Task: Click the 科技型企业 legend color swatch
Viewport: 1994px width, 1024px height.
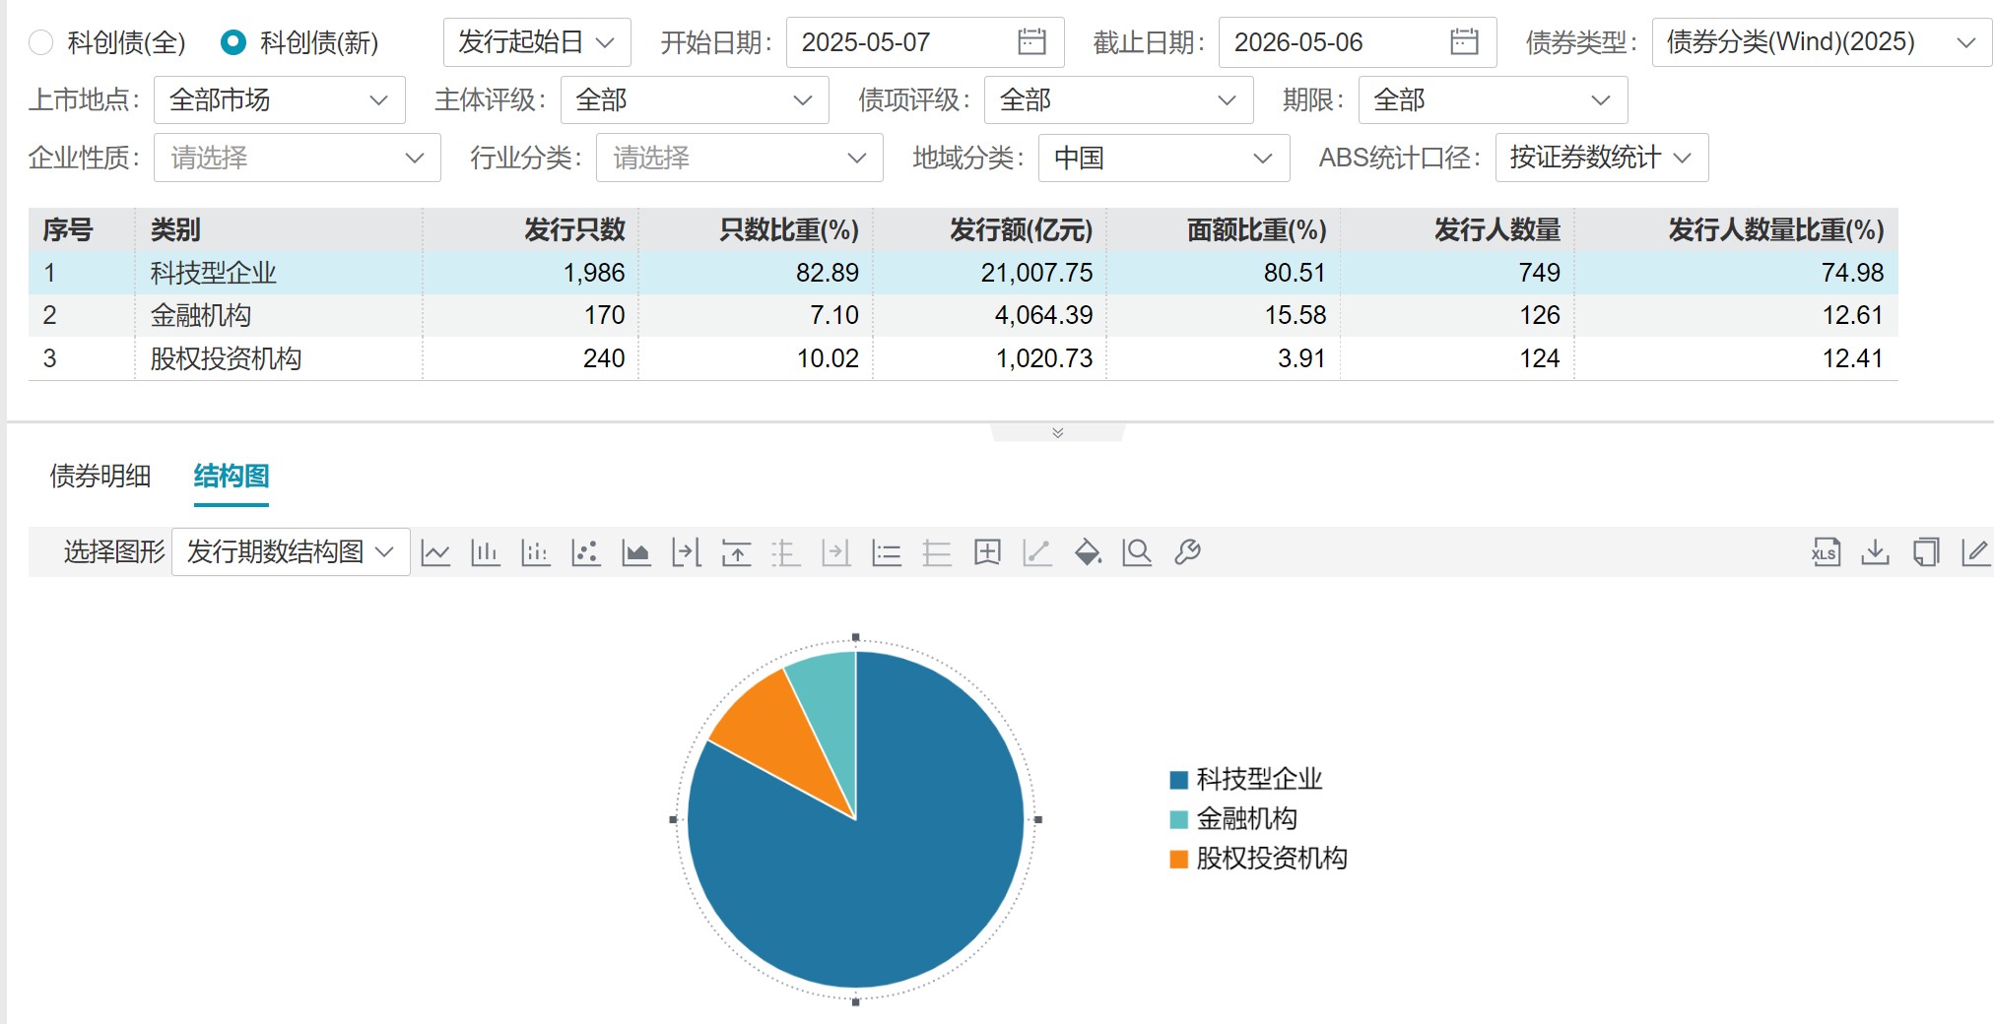Action: [1179, 781]
